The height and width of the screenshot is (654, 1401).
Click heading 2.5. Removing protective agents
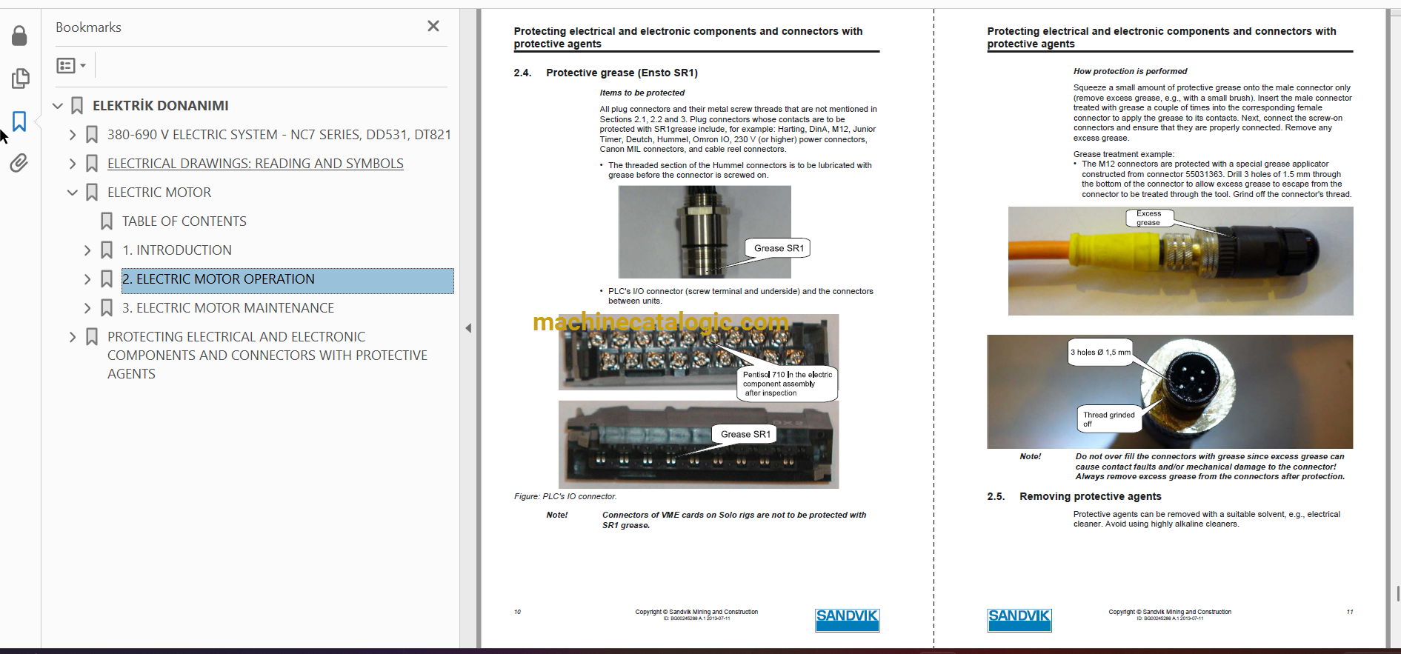(x=1074, y=496)
